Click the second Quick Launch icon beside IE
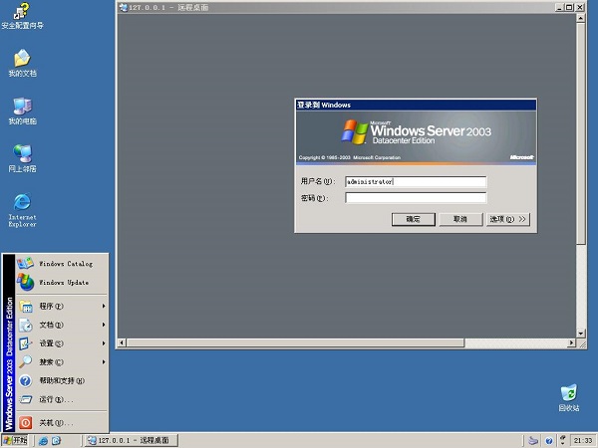Screen dimensions: 598x448 56,441
